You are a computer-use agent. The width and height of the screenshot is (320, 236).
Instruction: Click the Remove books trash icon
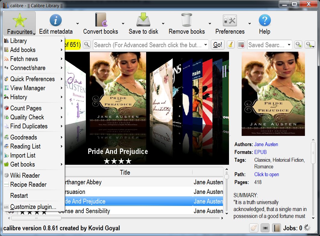[x=187, y=20]
